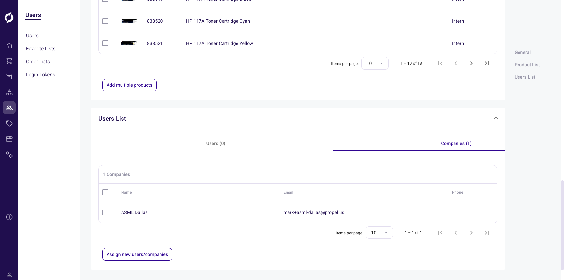This screenshot has height=280, width=564.
Task: Open the account profile icon at sidebar bottom
Action: [9, 275]
